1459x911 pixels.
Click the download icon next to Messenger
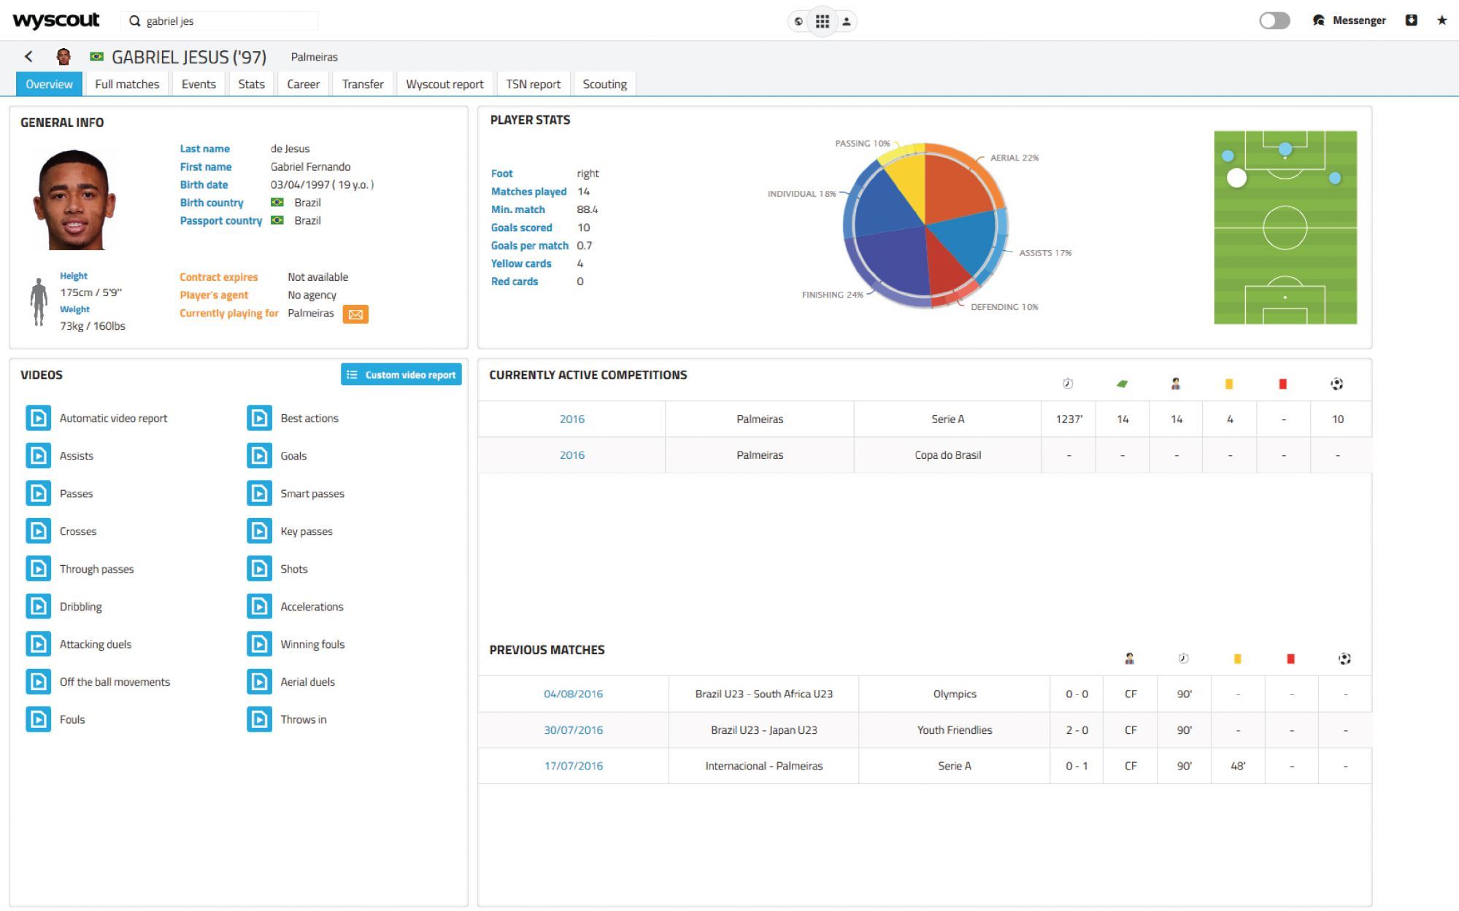click(1411, 20)
